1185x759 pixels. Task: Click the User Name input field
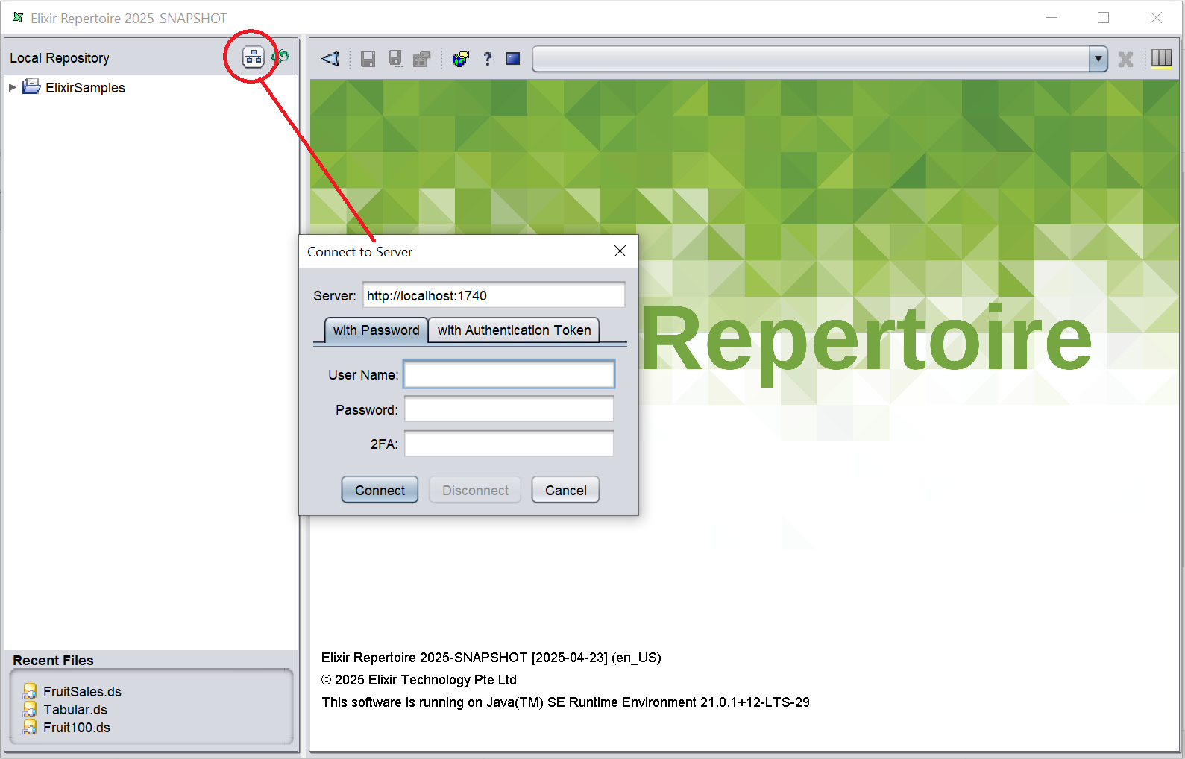pos(509,374)
